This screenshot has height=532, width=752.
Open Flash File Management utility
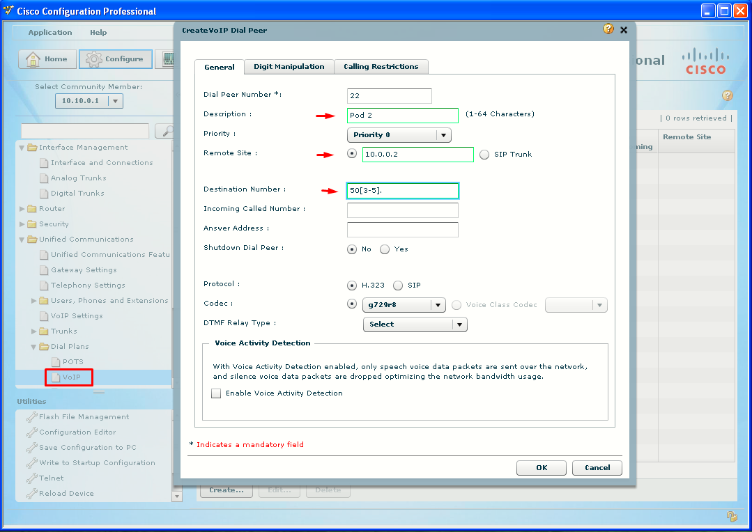pyautogui.click(x=84, y=416)
